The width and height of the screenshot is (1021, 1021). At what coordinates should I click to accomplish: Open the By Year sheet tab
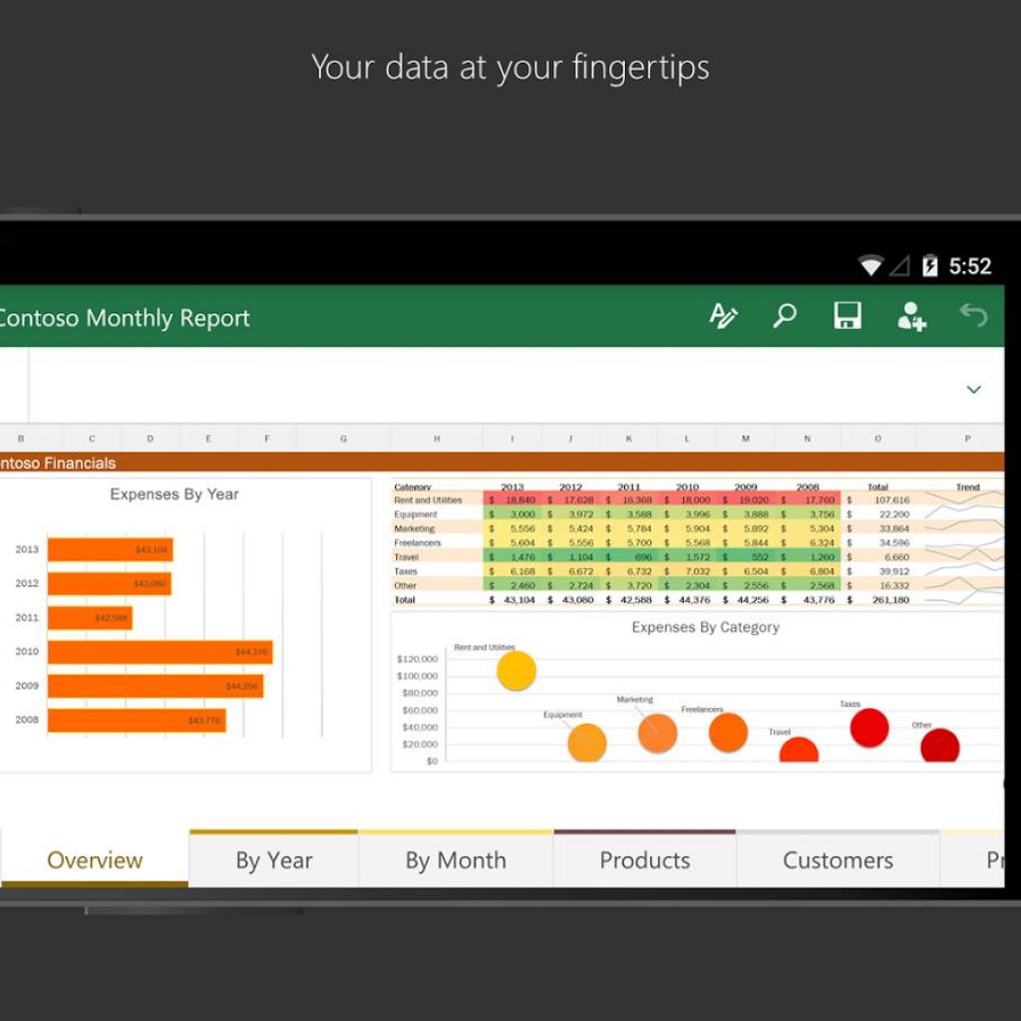[273, 860]
